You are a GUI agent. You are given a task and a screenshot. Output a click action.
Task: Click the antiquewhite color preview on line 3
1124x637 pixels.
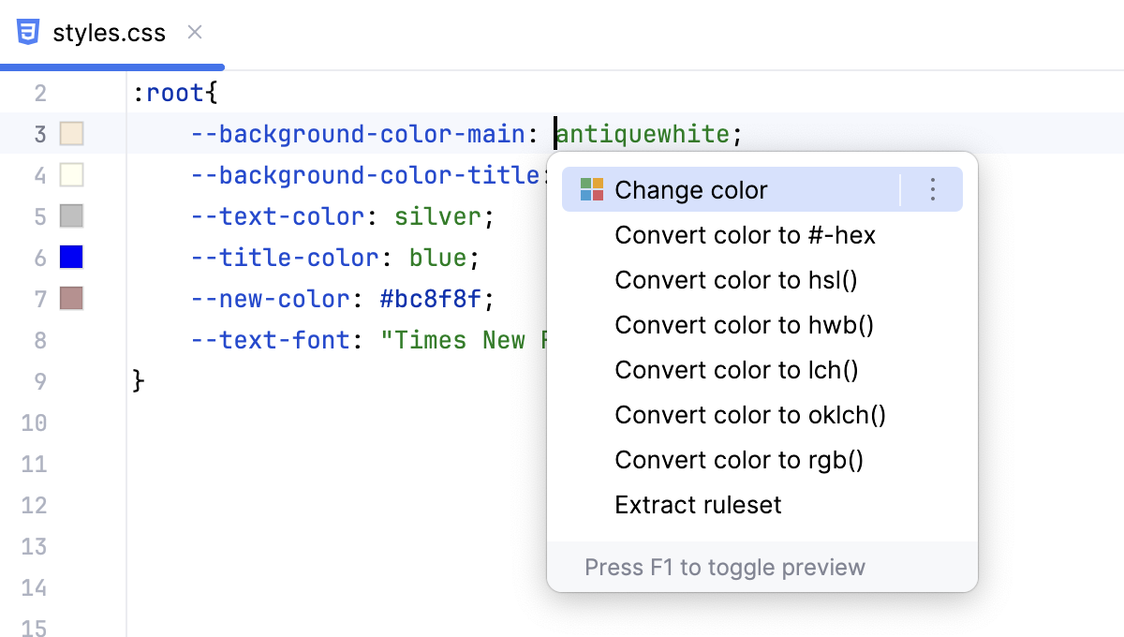click(x=71, y=133)
